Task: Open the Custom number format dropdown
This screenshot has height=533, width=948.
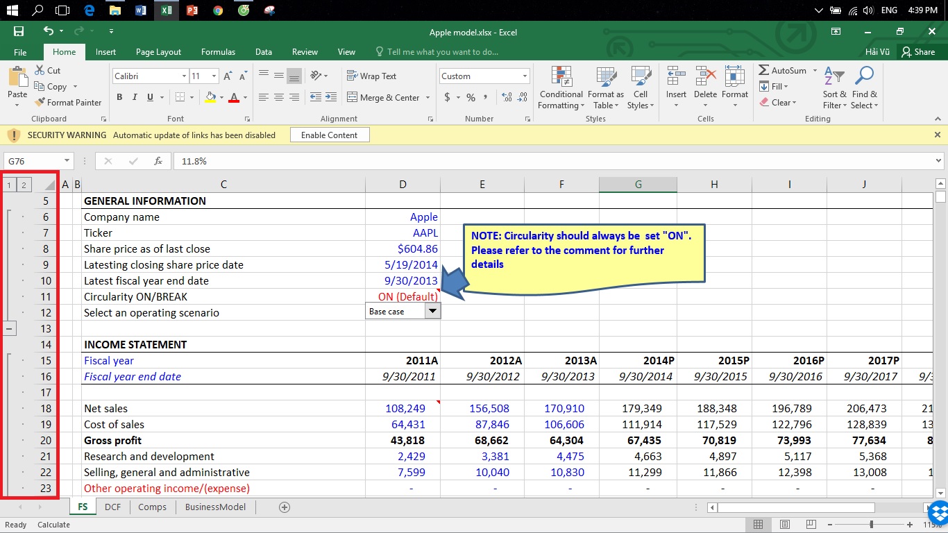Action: tap(525, 76)
